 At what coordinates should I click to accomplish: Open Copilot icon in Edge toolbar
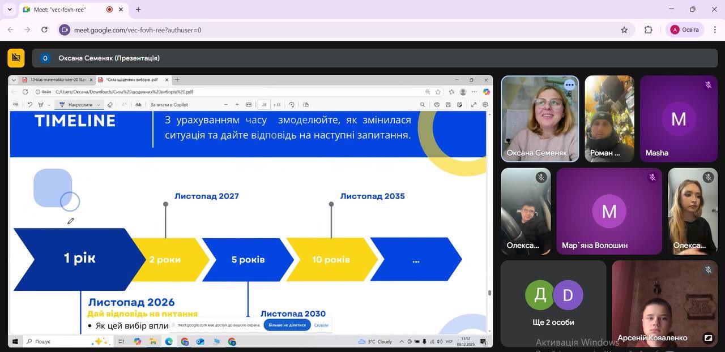pyautogui.click(x=486, y=92)
